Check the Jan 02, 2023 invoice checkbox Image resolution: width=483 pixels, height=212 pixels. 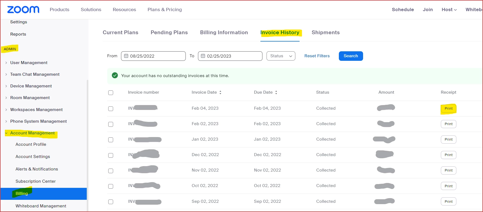click(x=111, y=140)
